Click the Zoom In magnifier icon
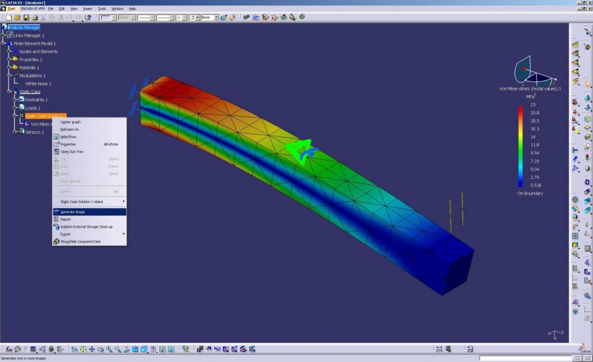This screenshot has height=362, width=593. pos(109,350)
